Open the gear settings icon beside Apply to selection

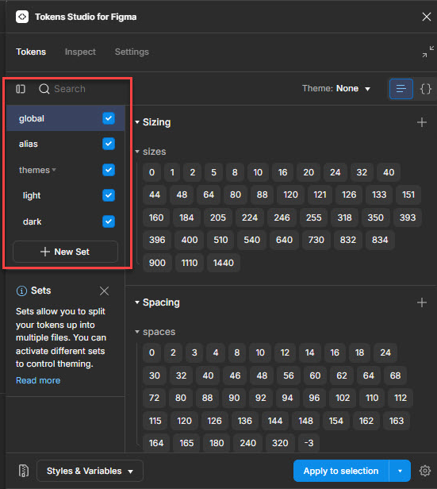tap(425, 471)
